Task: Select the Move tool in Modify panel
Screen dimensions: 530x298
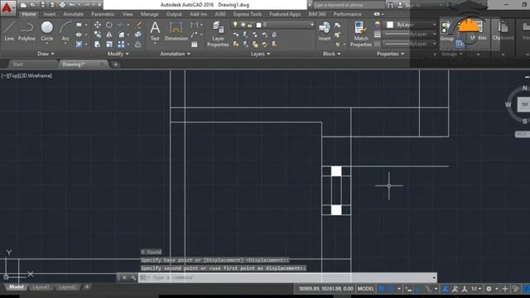Action: (x=98, y=25)
